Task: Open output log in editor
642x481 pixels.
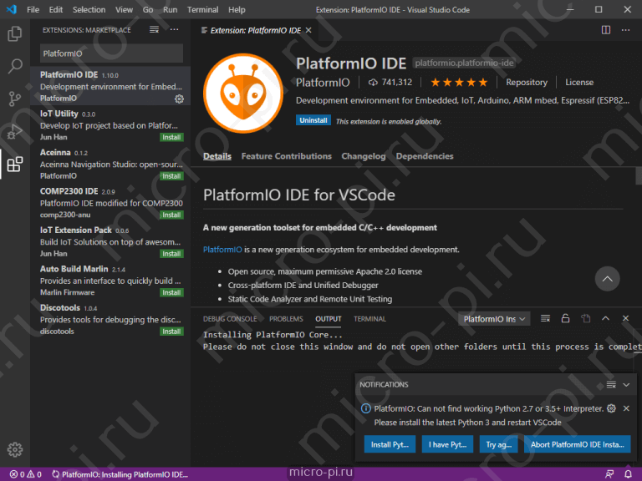Action: point(586,318)
